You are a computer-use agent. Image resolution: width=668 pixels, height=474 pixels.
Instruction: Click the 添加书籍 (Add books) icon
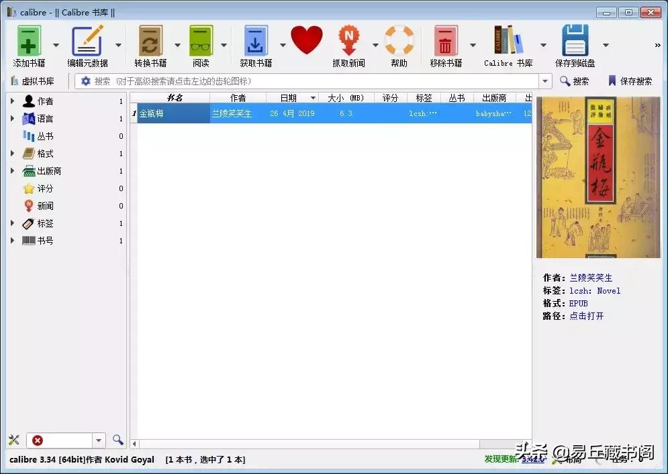[x=28, y=42]
